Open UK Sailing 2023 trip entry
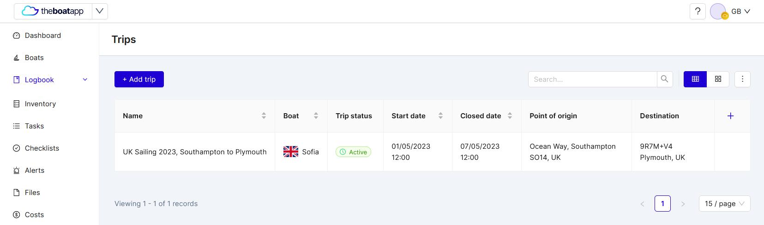Screen dimensions: 764x225 pos(194,152)
